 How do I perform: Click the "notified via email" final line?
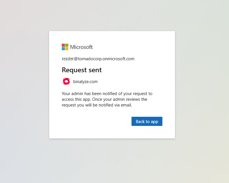click(x=97, y=105)
